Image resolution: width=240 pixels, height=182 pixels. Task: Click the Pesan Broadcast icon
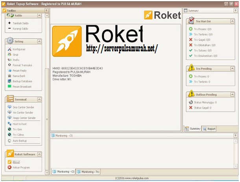[9, 87]
